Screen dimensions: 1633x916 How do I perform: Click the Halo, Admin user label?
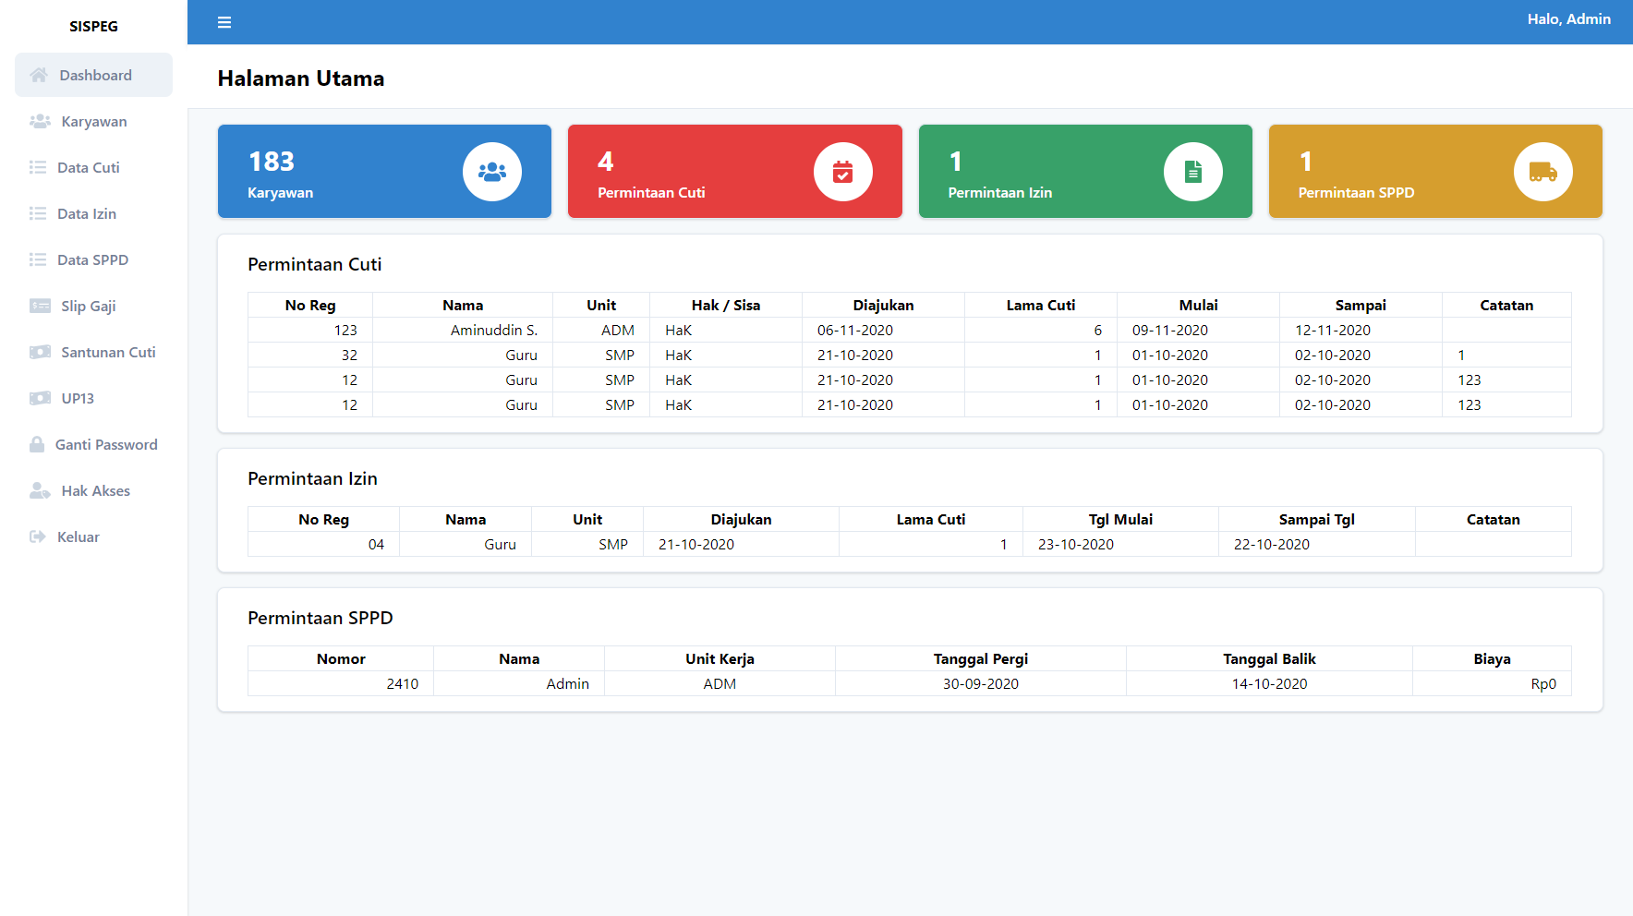[1568, 18]
